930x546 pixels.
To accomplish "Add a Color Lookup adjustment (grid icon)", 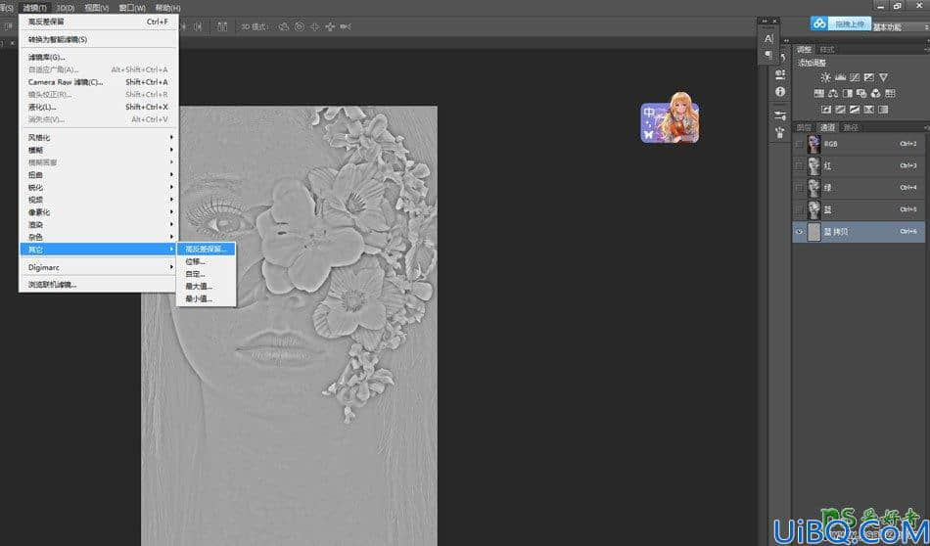I will (890, 94).
